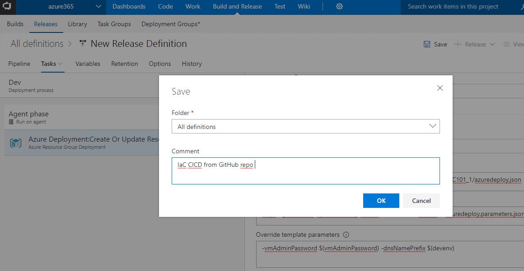
Task: Open the Pipeline tab
Action: coord(19,64)
